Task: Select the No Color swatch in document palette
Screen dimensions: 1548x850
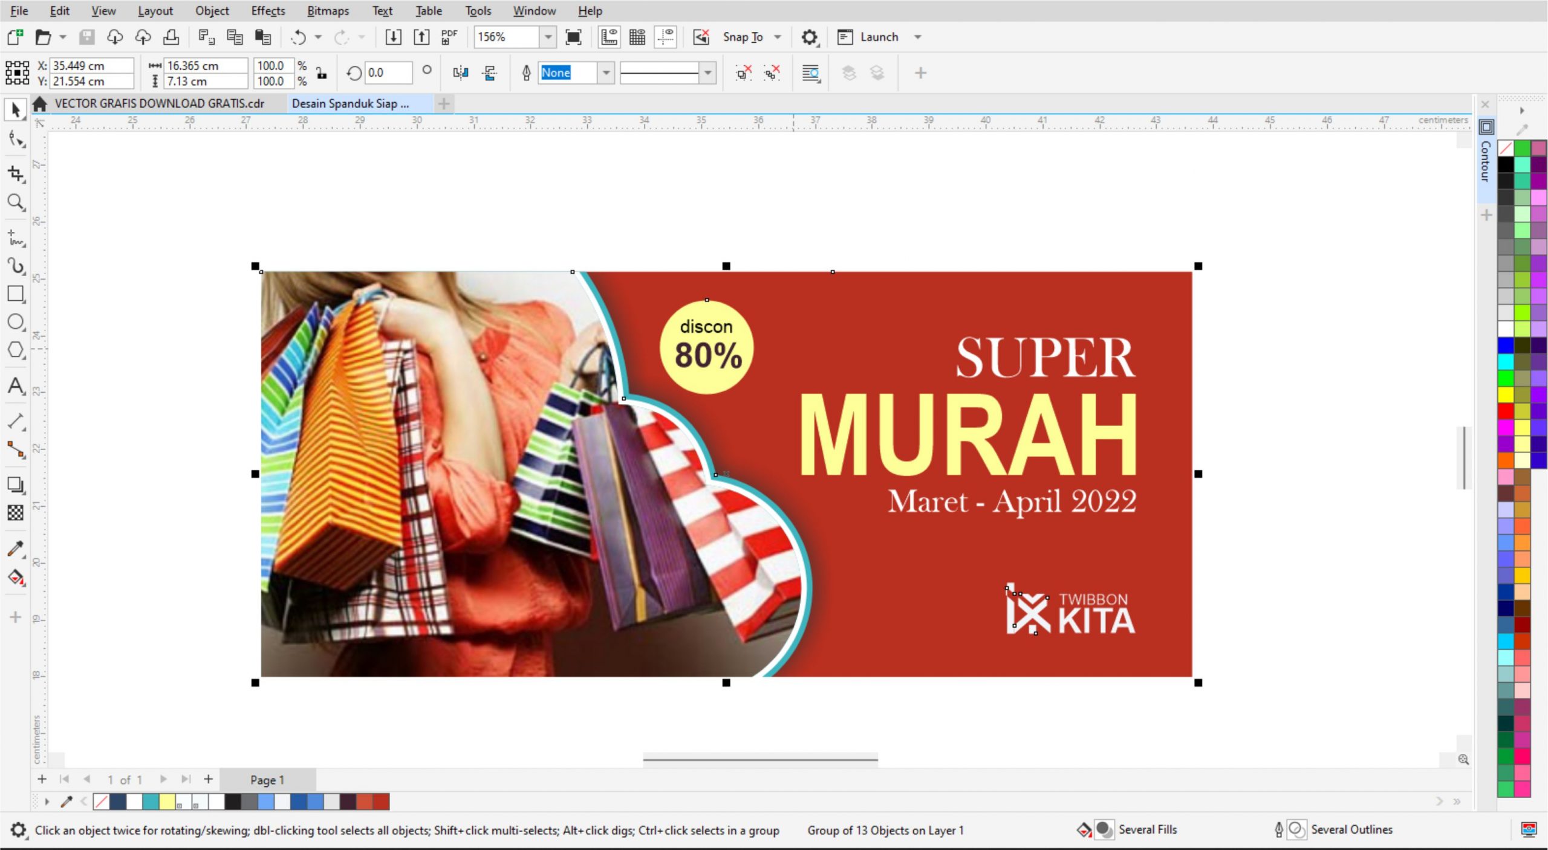Action: point(102,802)
